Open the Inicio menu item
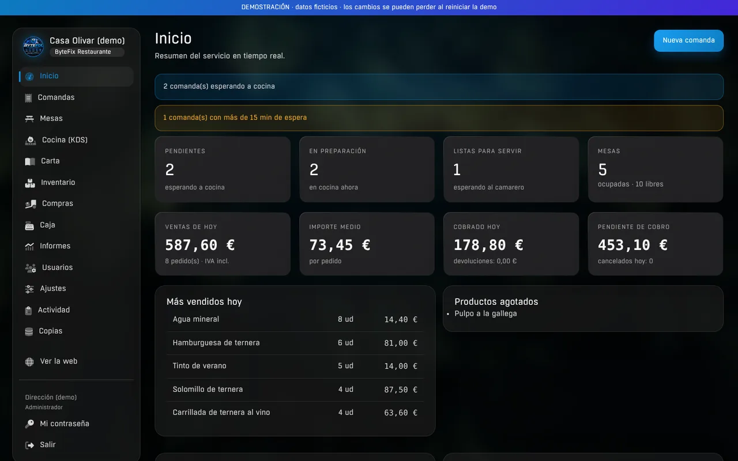Screen dimensions: 738x461 point(76,76)
